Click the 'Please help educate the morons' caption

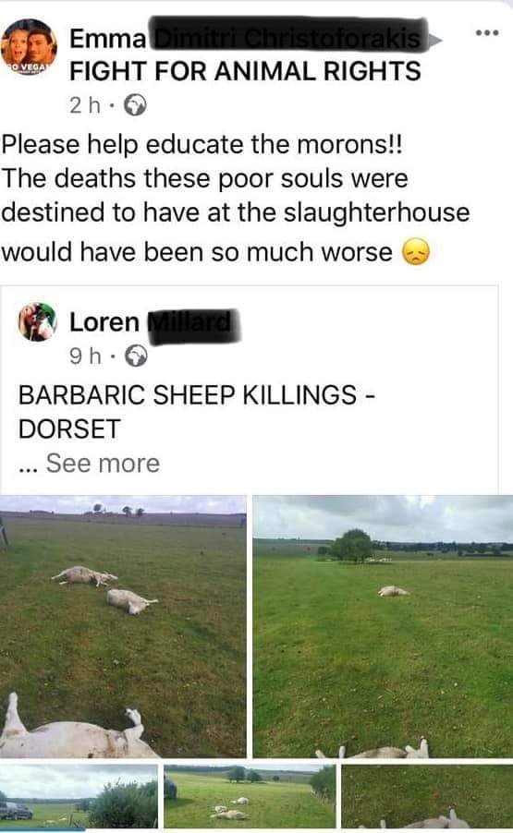click(x=202, y=144)
